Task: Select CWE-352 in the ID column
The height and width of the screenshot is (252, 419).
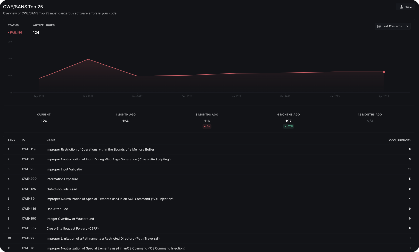Action: [29, 228]
